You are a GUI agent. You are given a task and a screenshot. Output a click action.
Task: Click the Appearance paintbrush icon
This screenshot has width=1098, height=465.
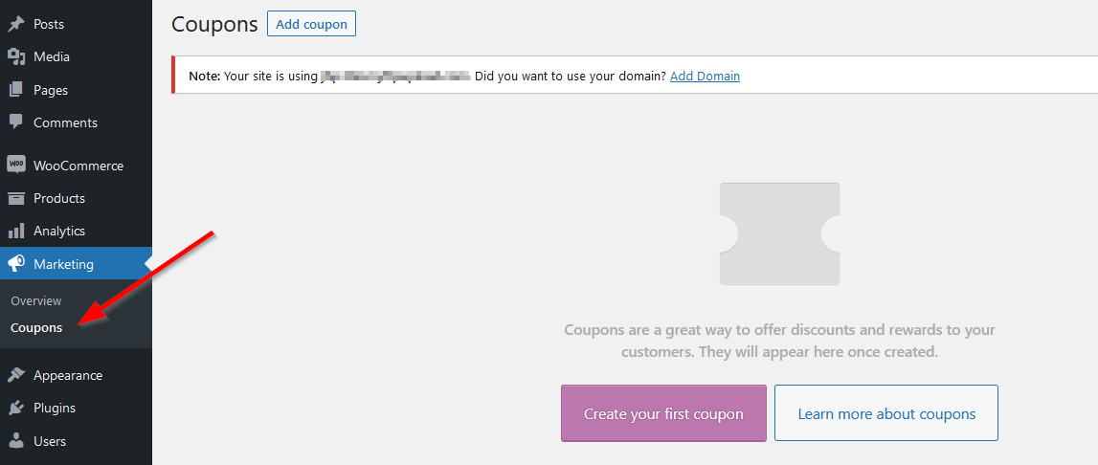tap(16, 375)
